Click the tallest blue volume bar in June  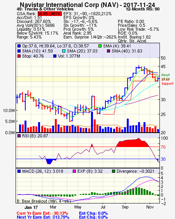[92, 122]
